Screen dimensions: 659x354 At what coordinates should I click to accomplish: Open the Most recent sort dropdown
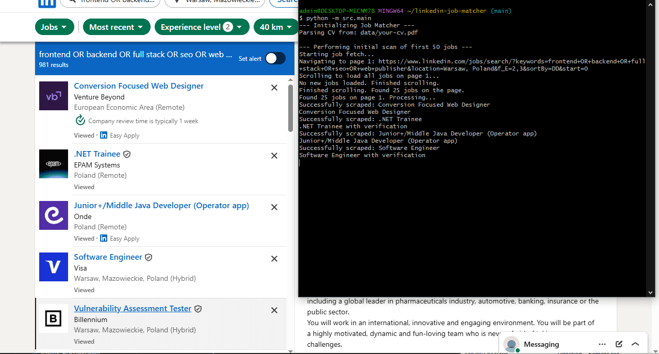point(117,27)
